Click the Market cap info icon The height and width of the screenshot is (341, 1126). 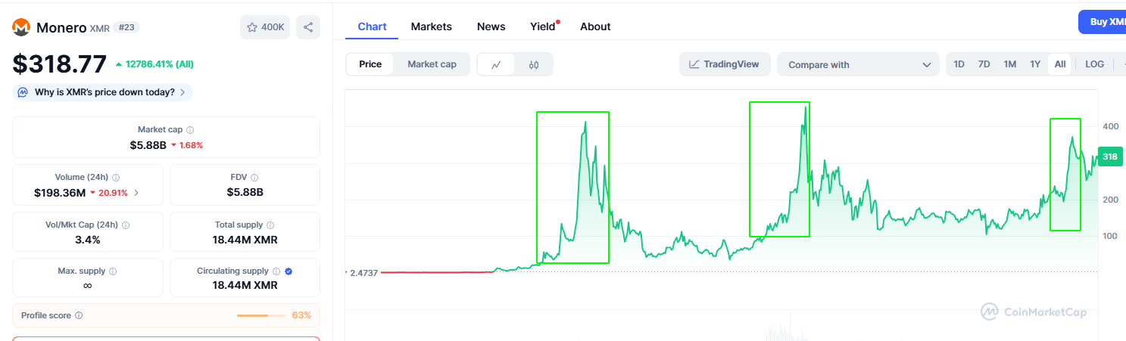pos(190,130)
